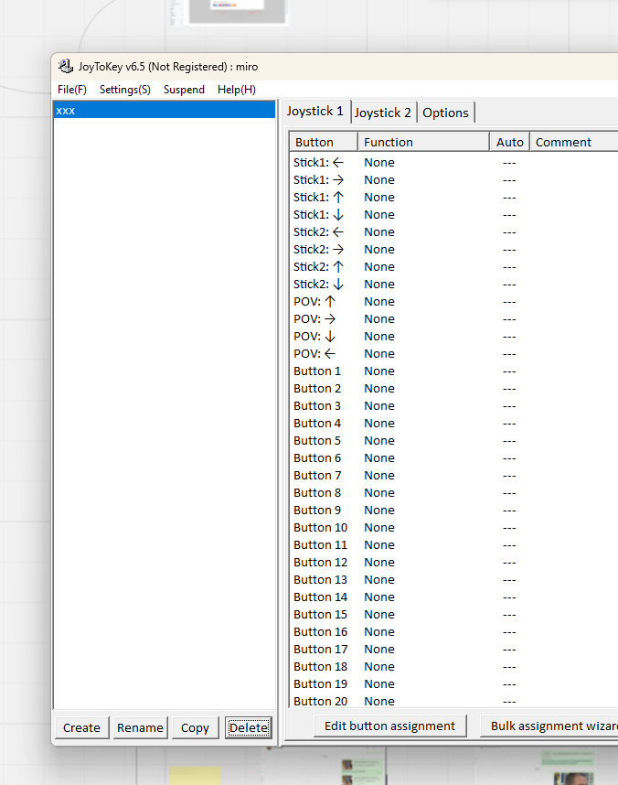Select the Button 3 row

click(453, 406)
